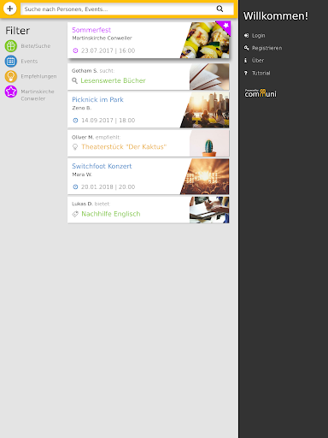328x438 pixels.
Task: Open the Login menu entry
Action: tap(259, 35)
